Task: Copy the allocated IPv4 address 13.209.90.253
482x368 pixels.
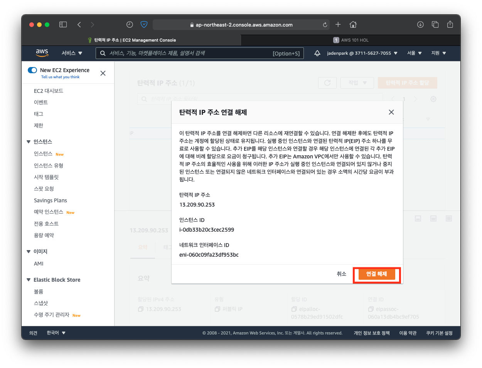Action: point(141,309)
